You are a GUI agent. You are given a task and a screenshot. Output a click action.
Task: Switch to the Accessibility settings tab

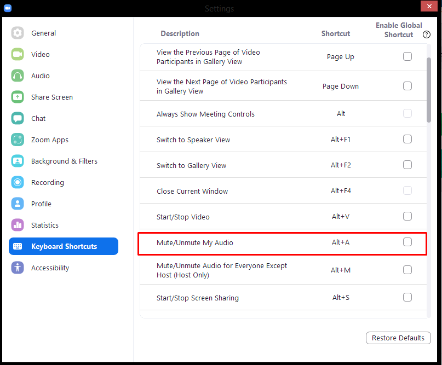(x=50, y=268)
